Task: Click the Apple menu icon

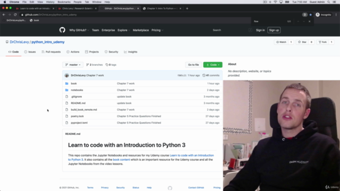Action: click(x=5, y=2)
